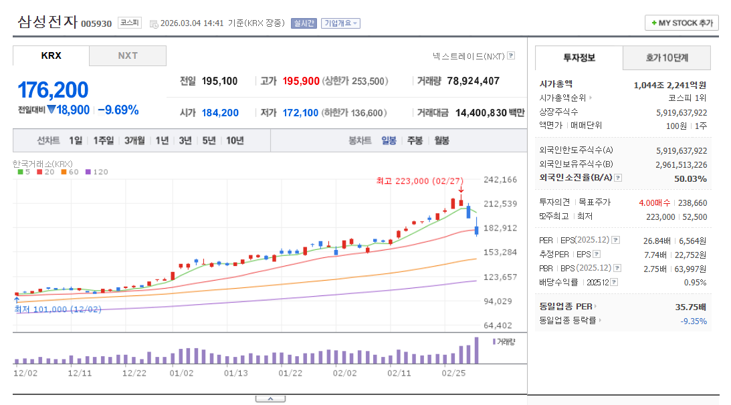The image size is (731, 405).
Task: Select the 3년 line chart period
Action: pos(185,140)
